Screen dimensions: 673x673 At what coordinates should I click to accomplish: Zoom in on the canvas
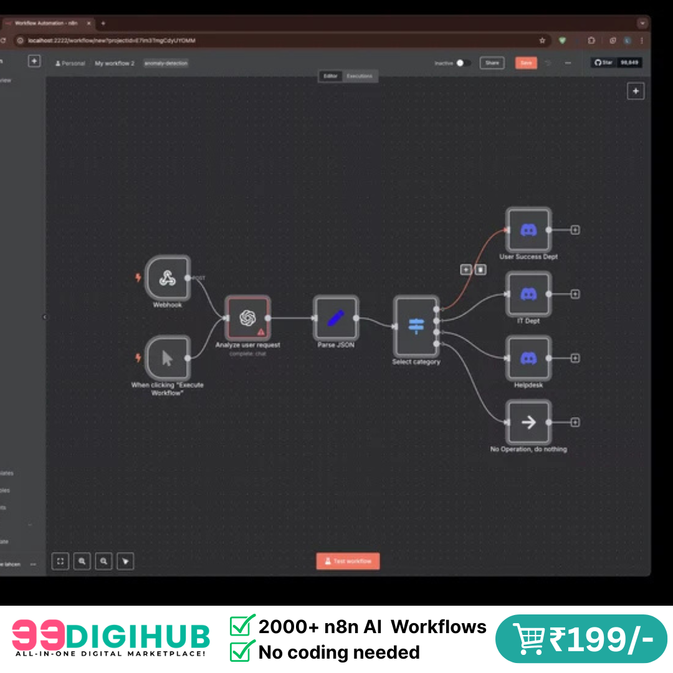[82, 561]
